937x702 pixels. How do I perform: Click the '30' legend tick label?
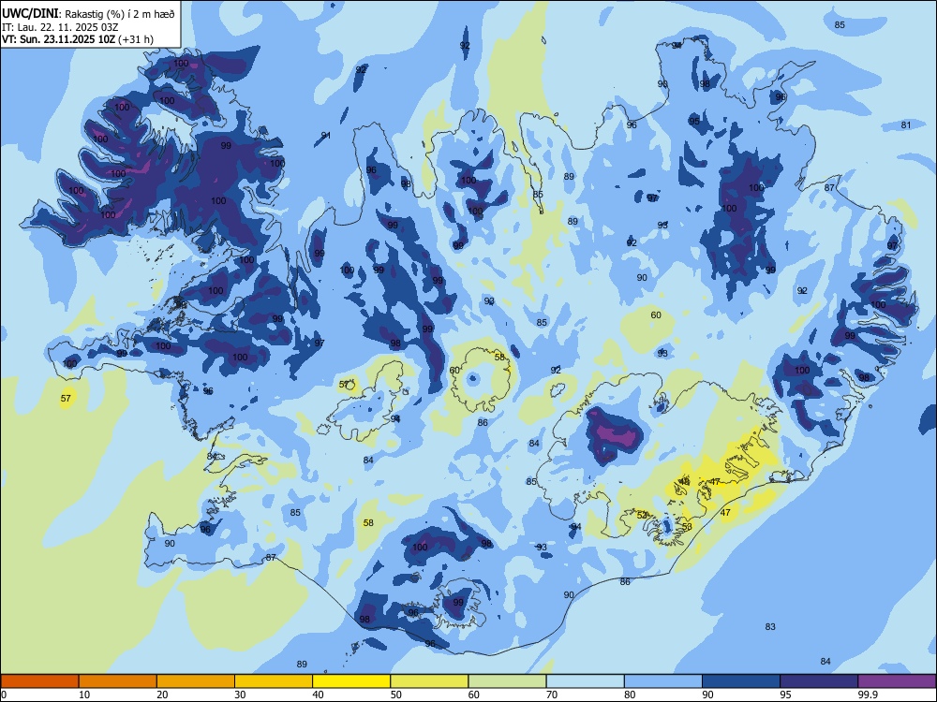240,695
